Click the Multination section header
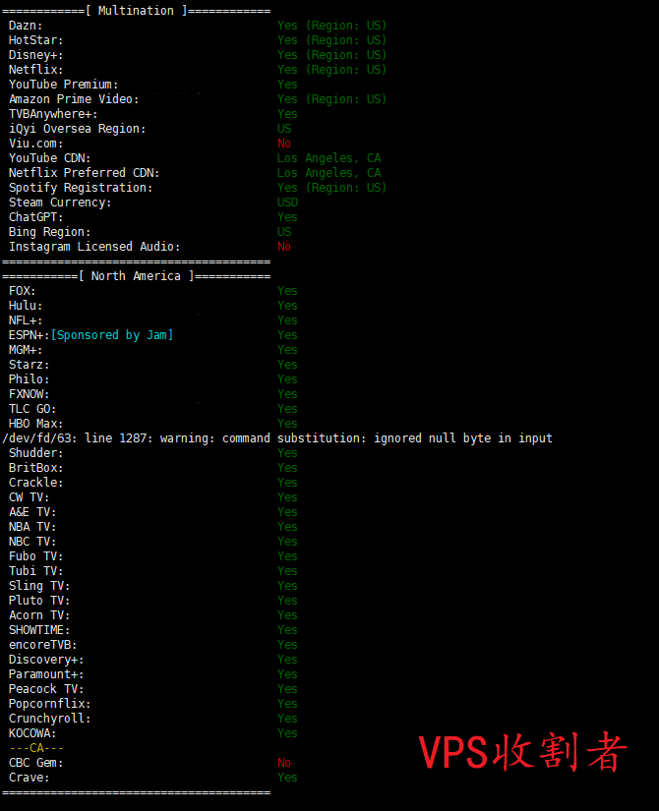 (136, 11)
